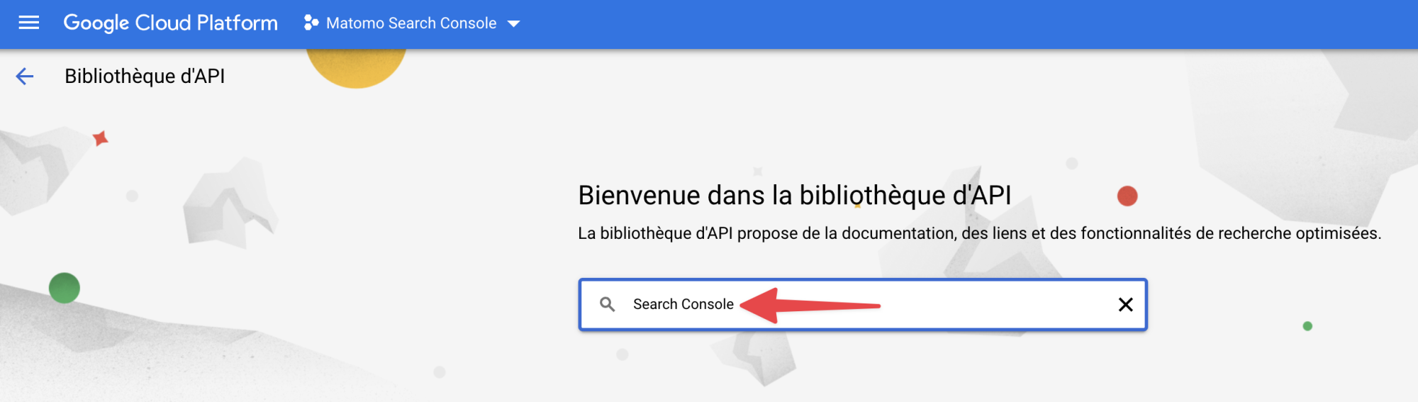Image resolution: width=1418 pixels, height=402 pixels.
Task: Click the Bibliothèque d'API page title
Action: [x=145, y=76]
